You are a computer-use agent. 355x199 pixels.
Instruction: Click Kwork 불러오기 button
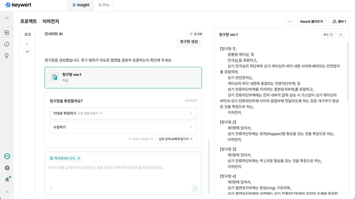click(312, 21)
